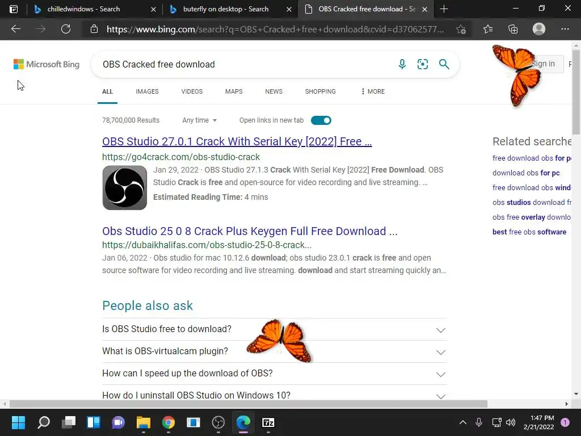Show hidden system tray icons

[x=463, y=422]
